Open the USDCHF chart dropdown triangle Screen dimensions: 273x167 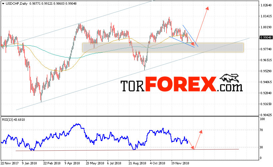click(x=3, y=3)
